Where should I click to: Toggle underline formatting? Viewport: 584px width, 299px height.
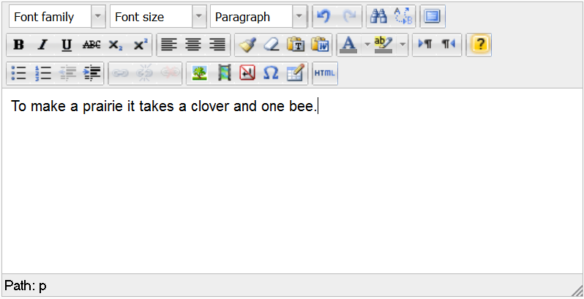67,45
